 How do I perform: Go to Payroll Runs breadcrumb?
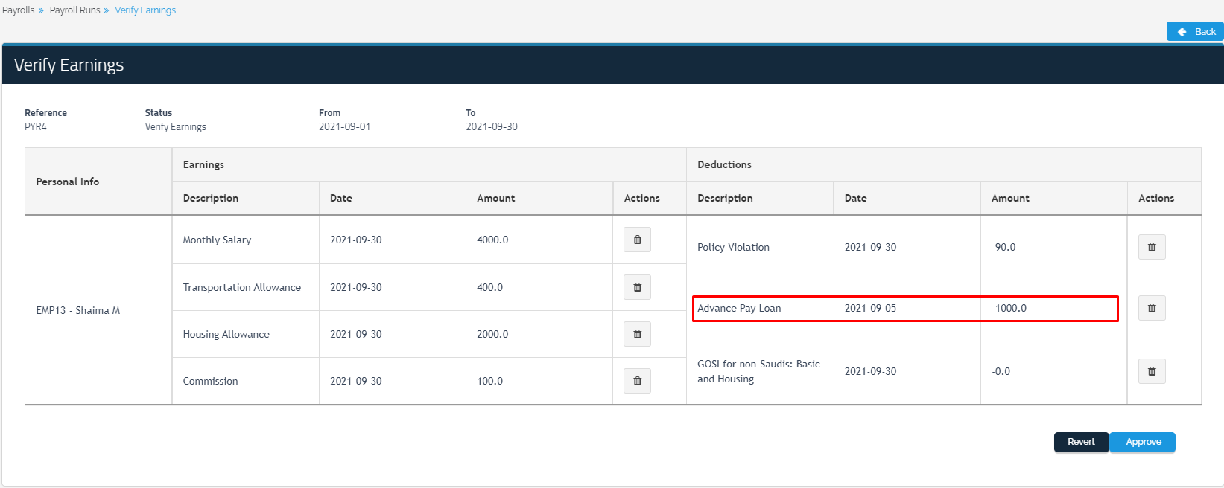74,10
